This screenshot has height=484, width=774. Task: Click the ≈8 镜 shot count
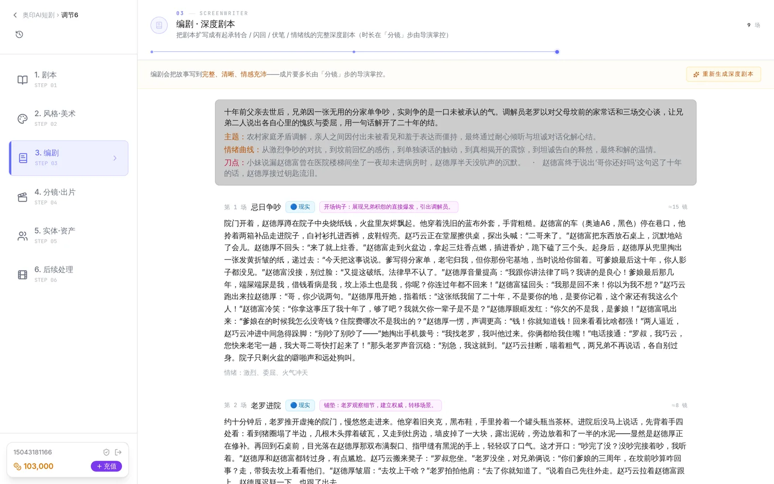pyautogui.click(x=679, y=405)
